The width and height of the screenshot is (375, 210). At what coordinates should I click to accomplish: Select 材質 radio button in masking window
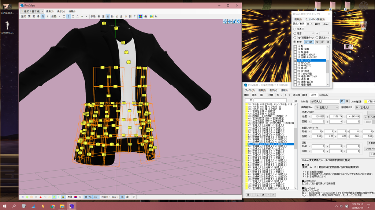coord(295,42)
